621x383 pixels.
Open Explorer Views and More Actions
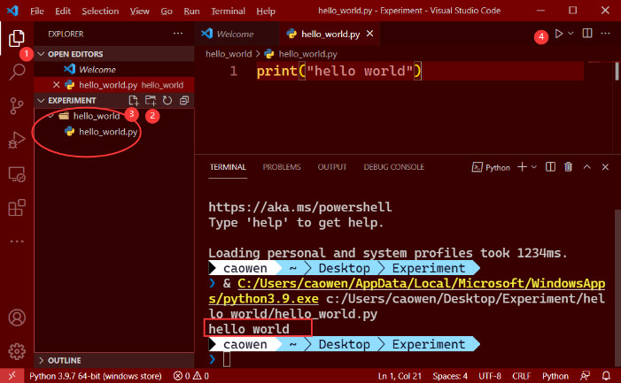pyautogui.click(x=178, y=34)
